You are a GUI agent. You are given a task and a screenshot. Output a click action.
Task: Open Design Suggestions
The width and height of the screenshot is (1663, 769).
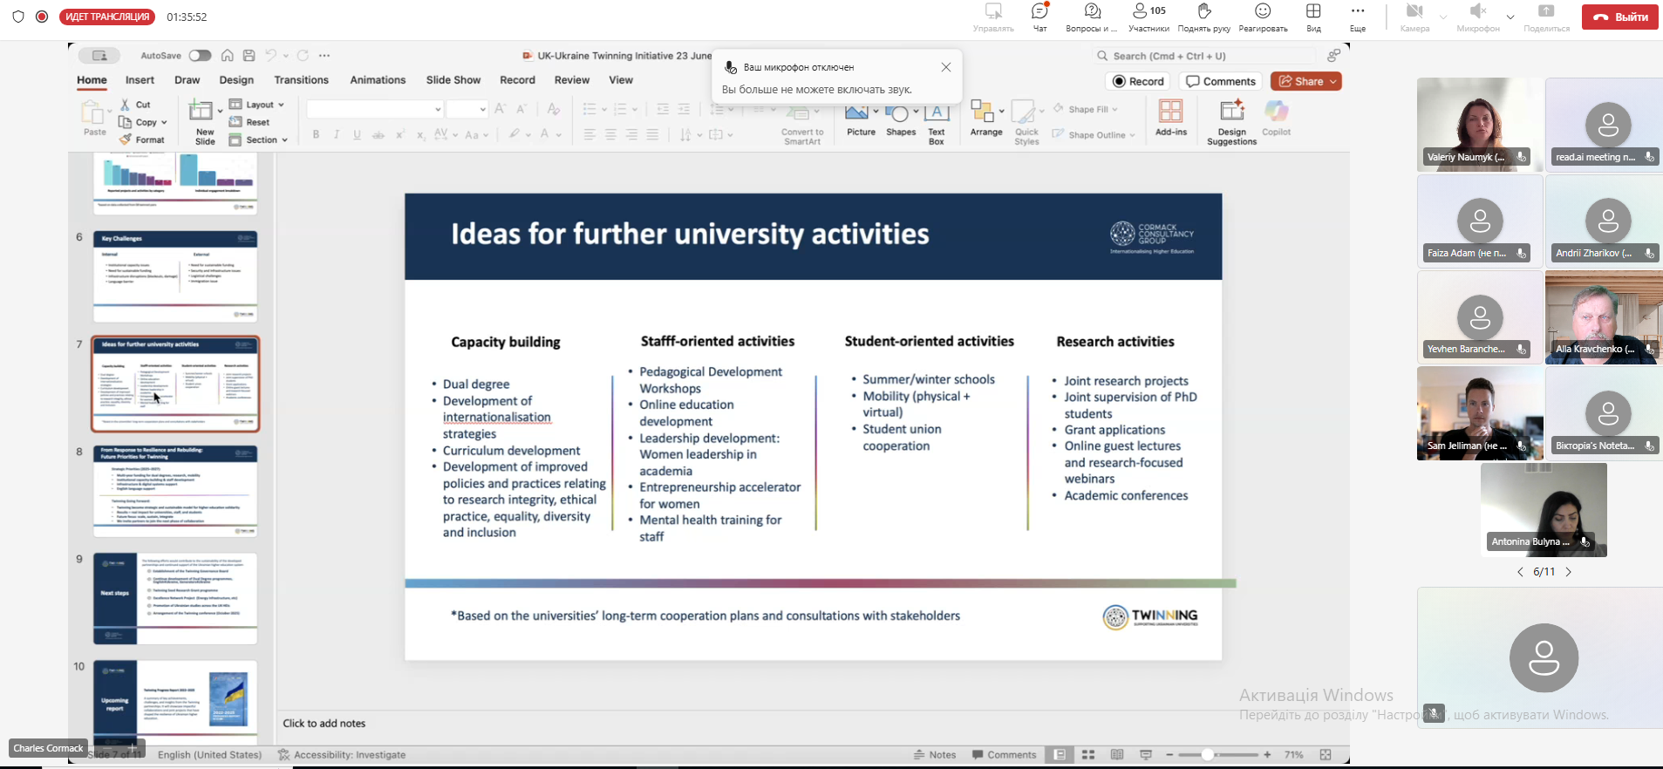pos(1231,122)
